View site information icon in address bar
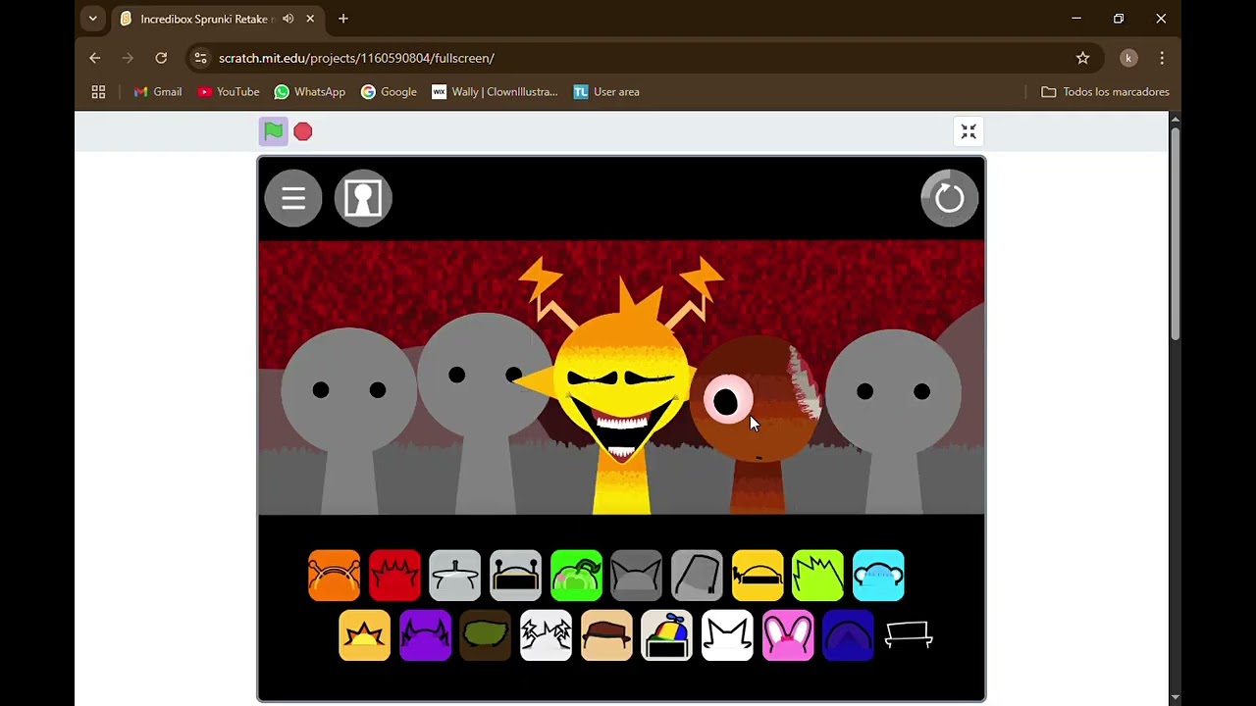Screen dimensions: 1256x706 [x=201, y=58]
